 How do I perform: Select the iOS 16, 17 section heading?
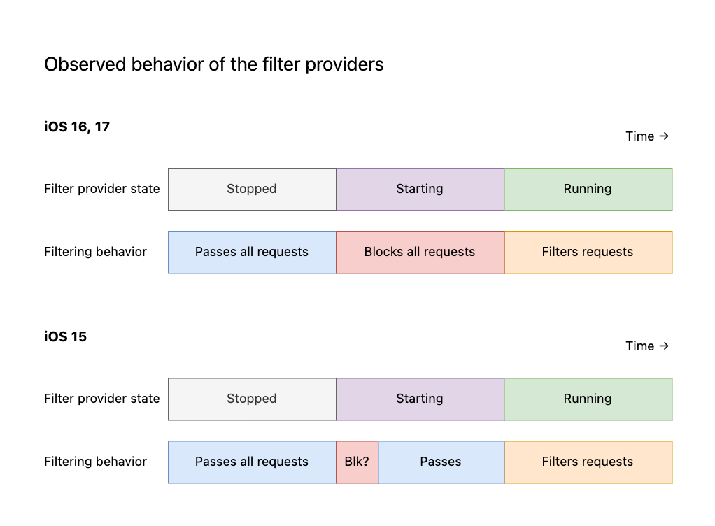click(77, 127)
